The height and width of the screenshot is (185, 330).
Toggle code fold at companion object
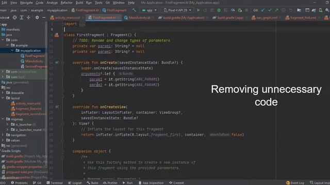63,151
